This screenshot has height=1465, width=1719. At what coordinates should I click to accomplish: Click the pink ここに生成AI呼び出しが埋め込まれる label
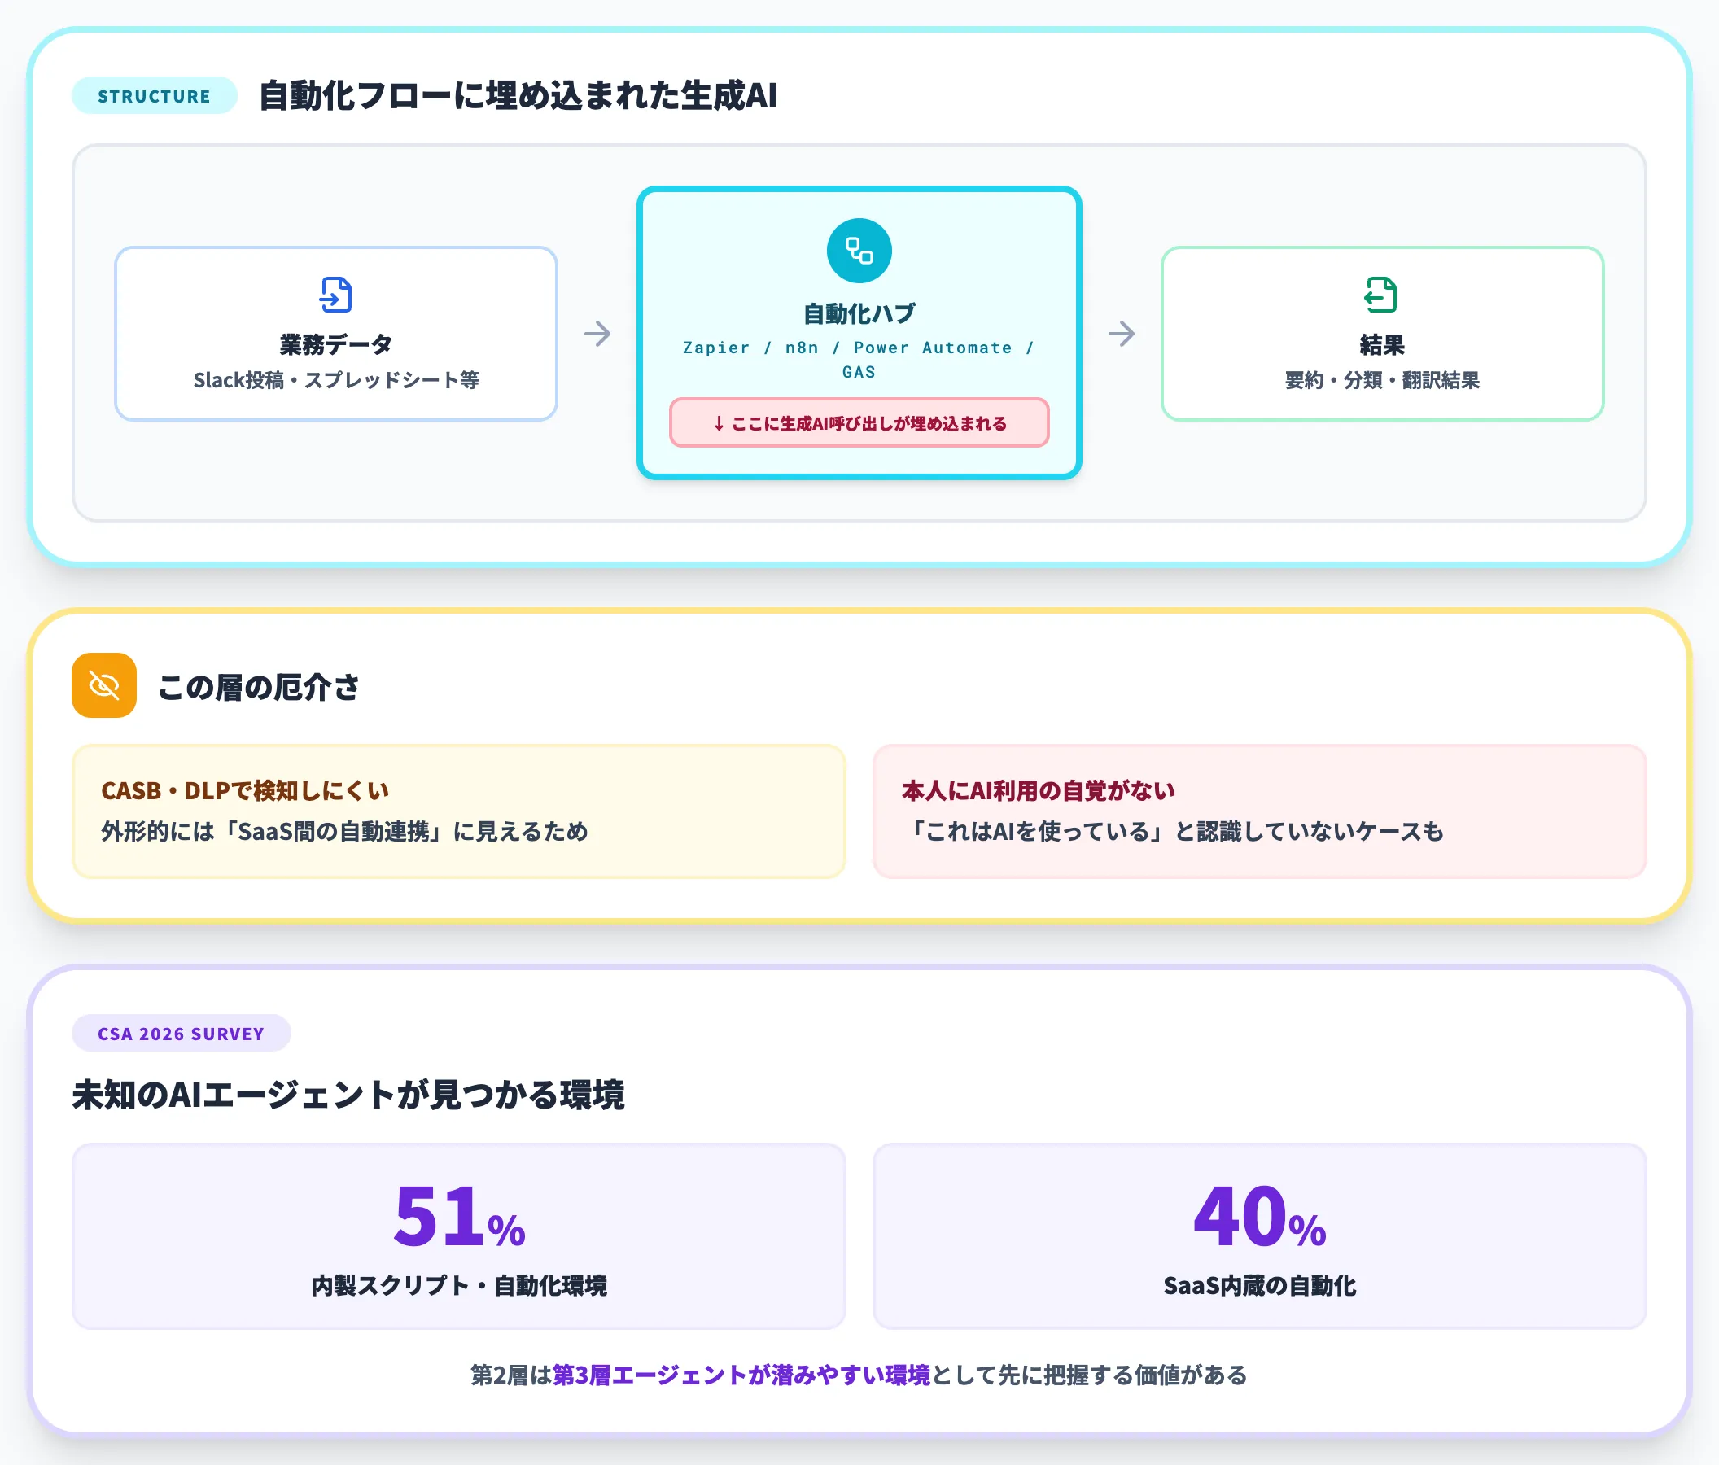point(859,423)
